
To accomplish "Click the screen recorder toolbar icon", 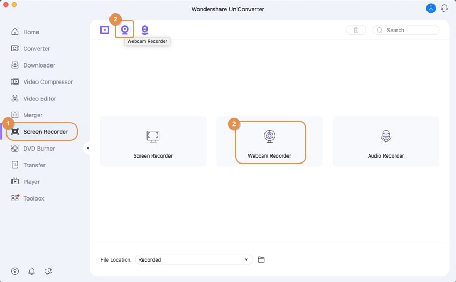I will click(x=105, y=29).
